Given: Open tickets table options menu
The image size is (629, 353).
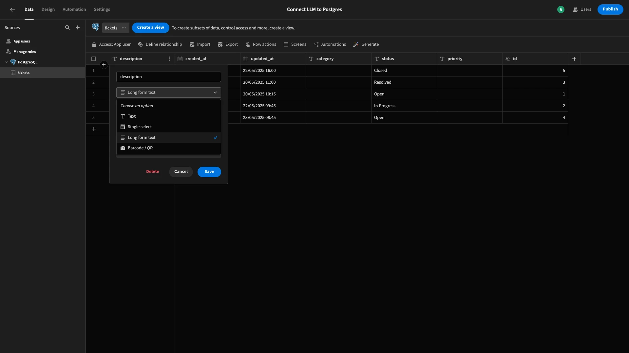Looking at the screenshot, I should [124, 28].
